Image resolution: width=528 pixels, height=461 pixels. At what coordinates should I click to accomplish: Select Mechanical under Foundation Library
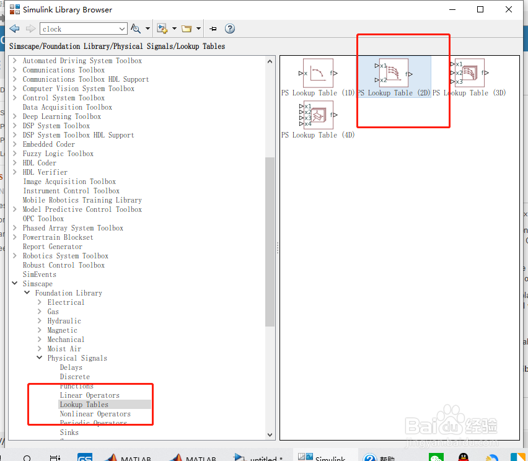(66, 340)
